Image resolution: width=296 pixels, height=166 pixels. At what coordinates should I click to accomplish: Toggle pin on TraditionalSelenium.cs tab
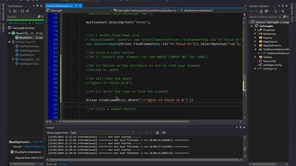76,6
